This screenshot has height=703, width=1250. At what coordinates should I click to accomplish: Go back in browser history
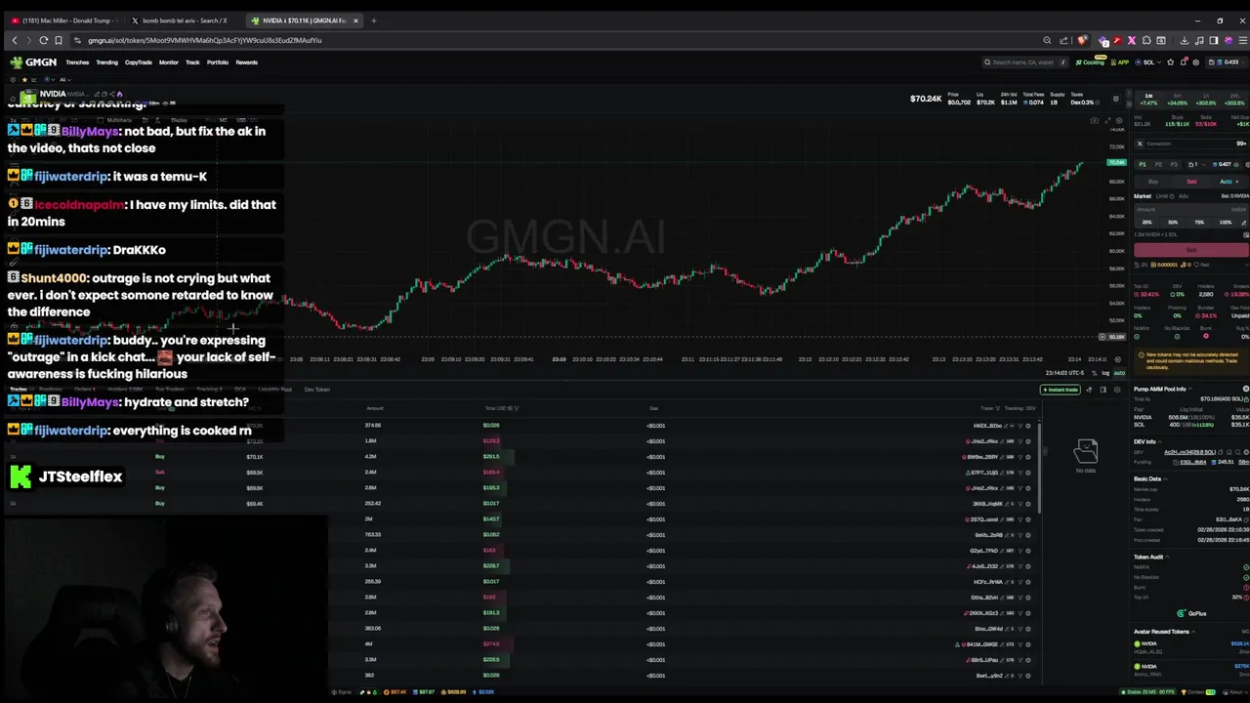(14, 40)
